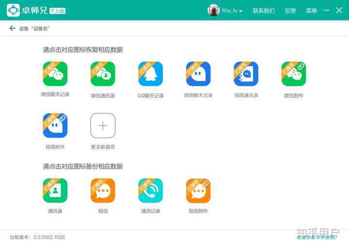Click the 通讯录 backup label
The height and width of the screenshot is (245, 349).
point(55,211)
